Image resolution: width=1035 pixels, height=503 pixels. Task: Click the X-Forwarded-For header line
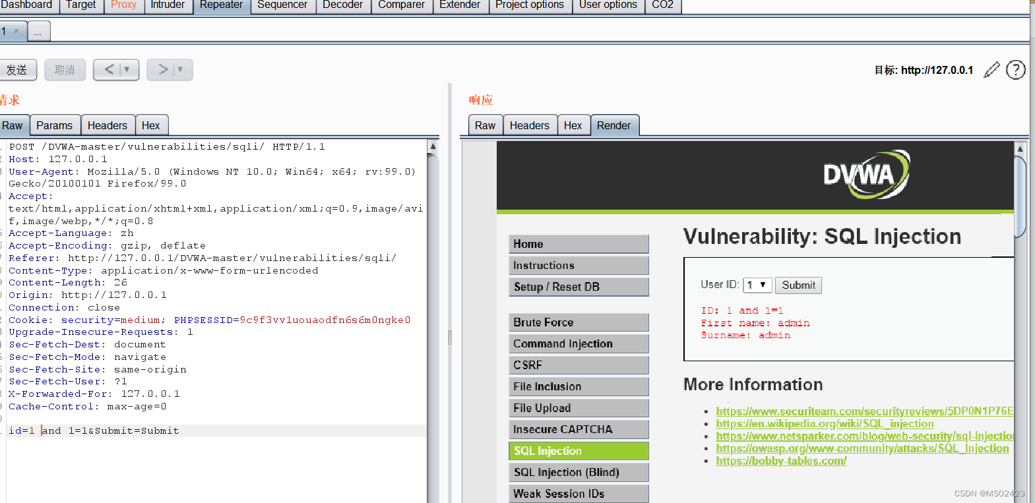pos(94,394)
